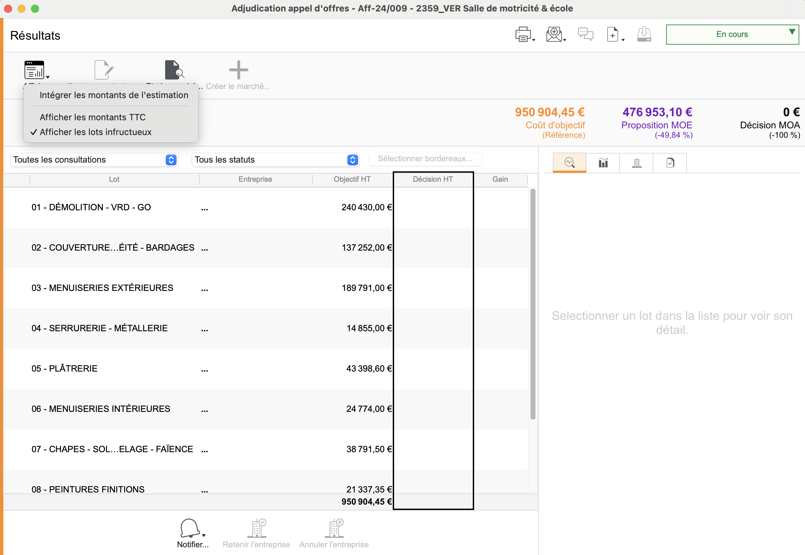
Task: Open the En cours status dropdown
Action: [732, 34]
